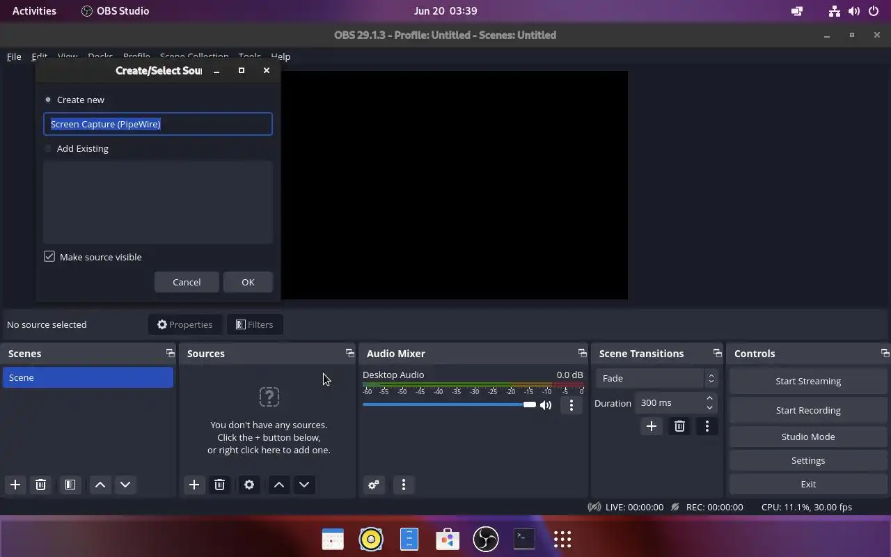This screenshot has width=891, height=557.
Task: Click Exit button in Controls
Action: coord(808,484)
